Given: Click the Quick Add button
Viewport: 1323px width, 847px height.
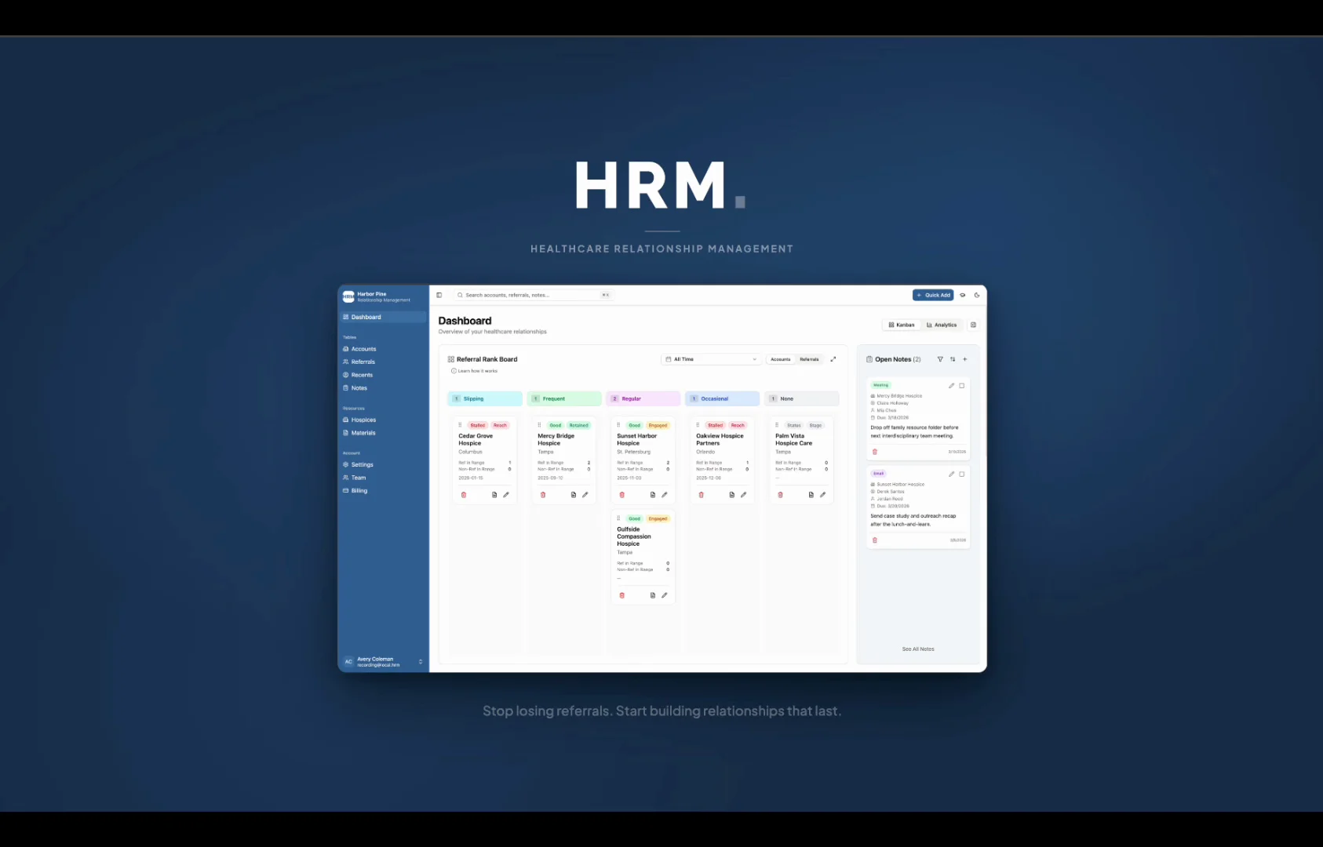Looking at the screenshot, I should 933,296.
